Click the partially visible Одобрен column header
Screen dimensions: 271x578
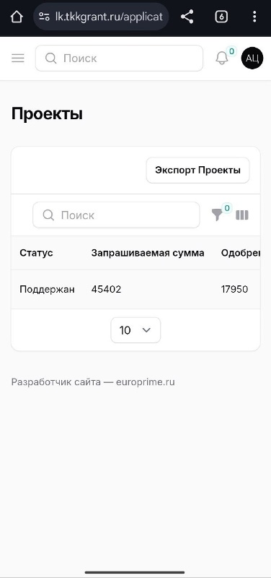pos(241,253)
